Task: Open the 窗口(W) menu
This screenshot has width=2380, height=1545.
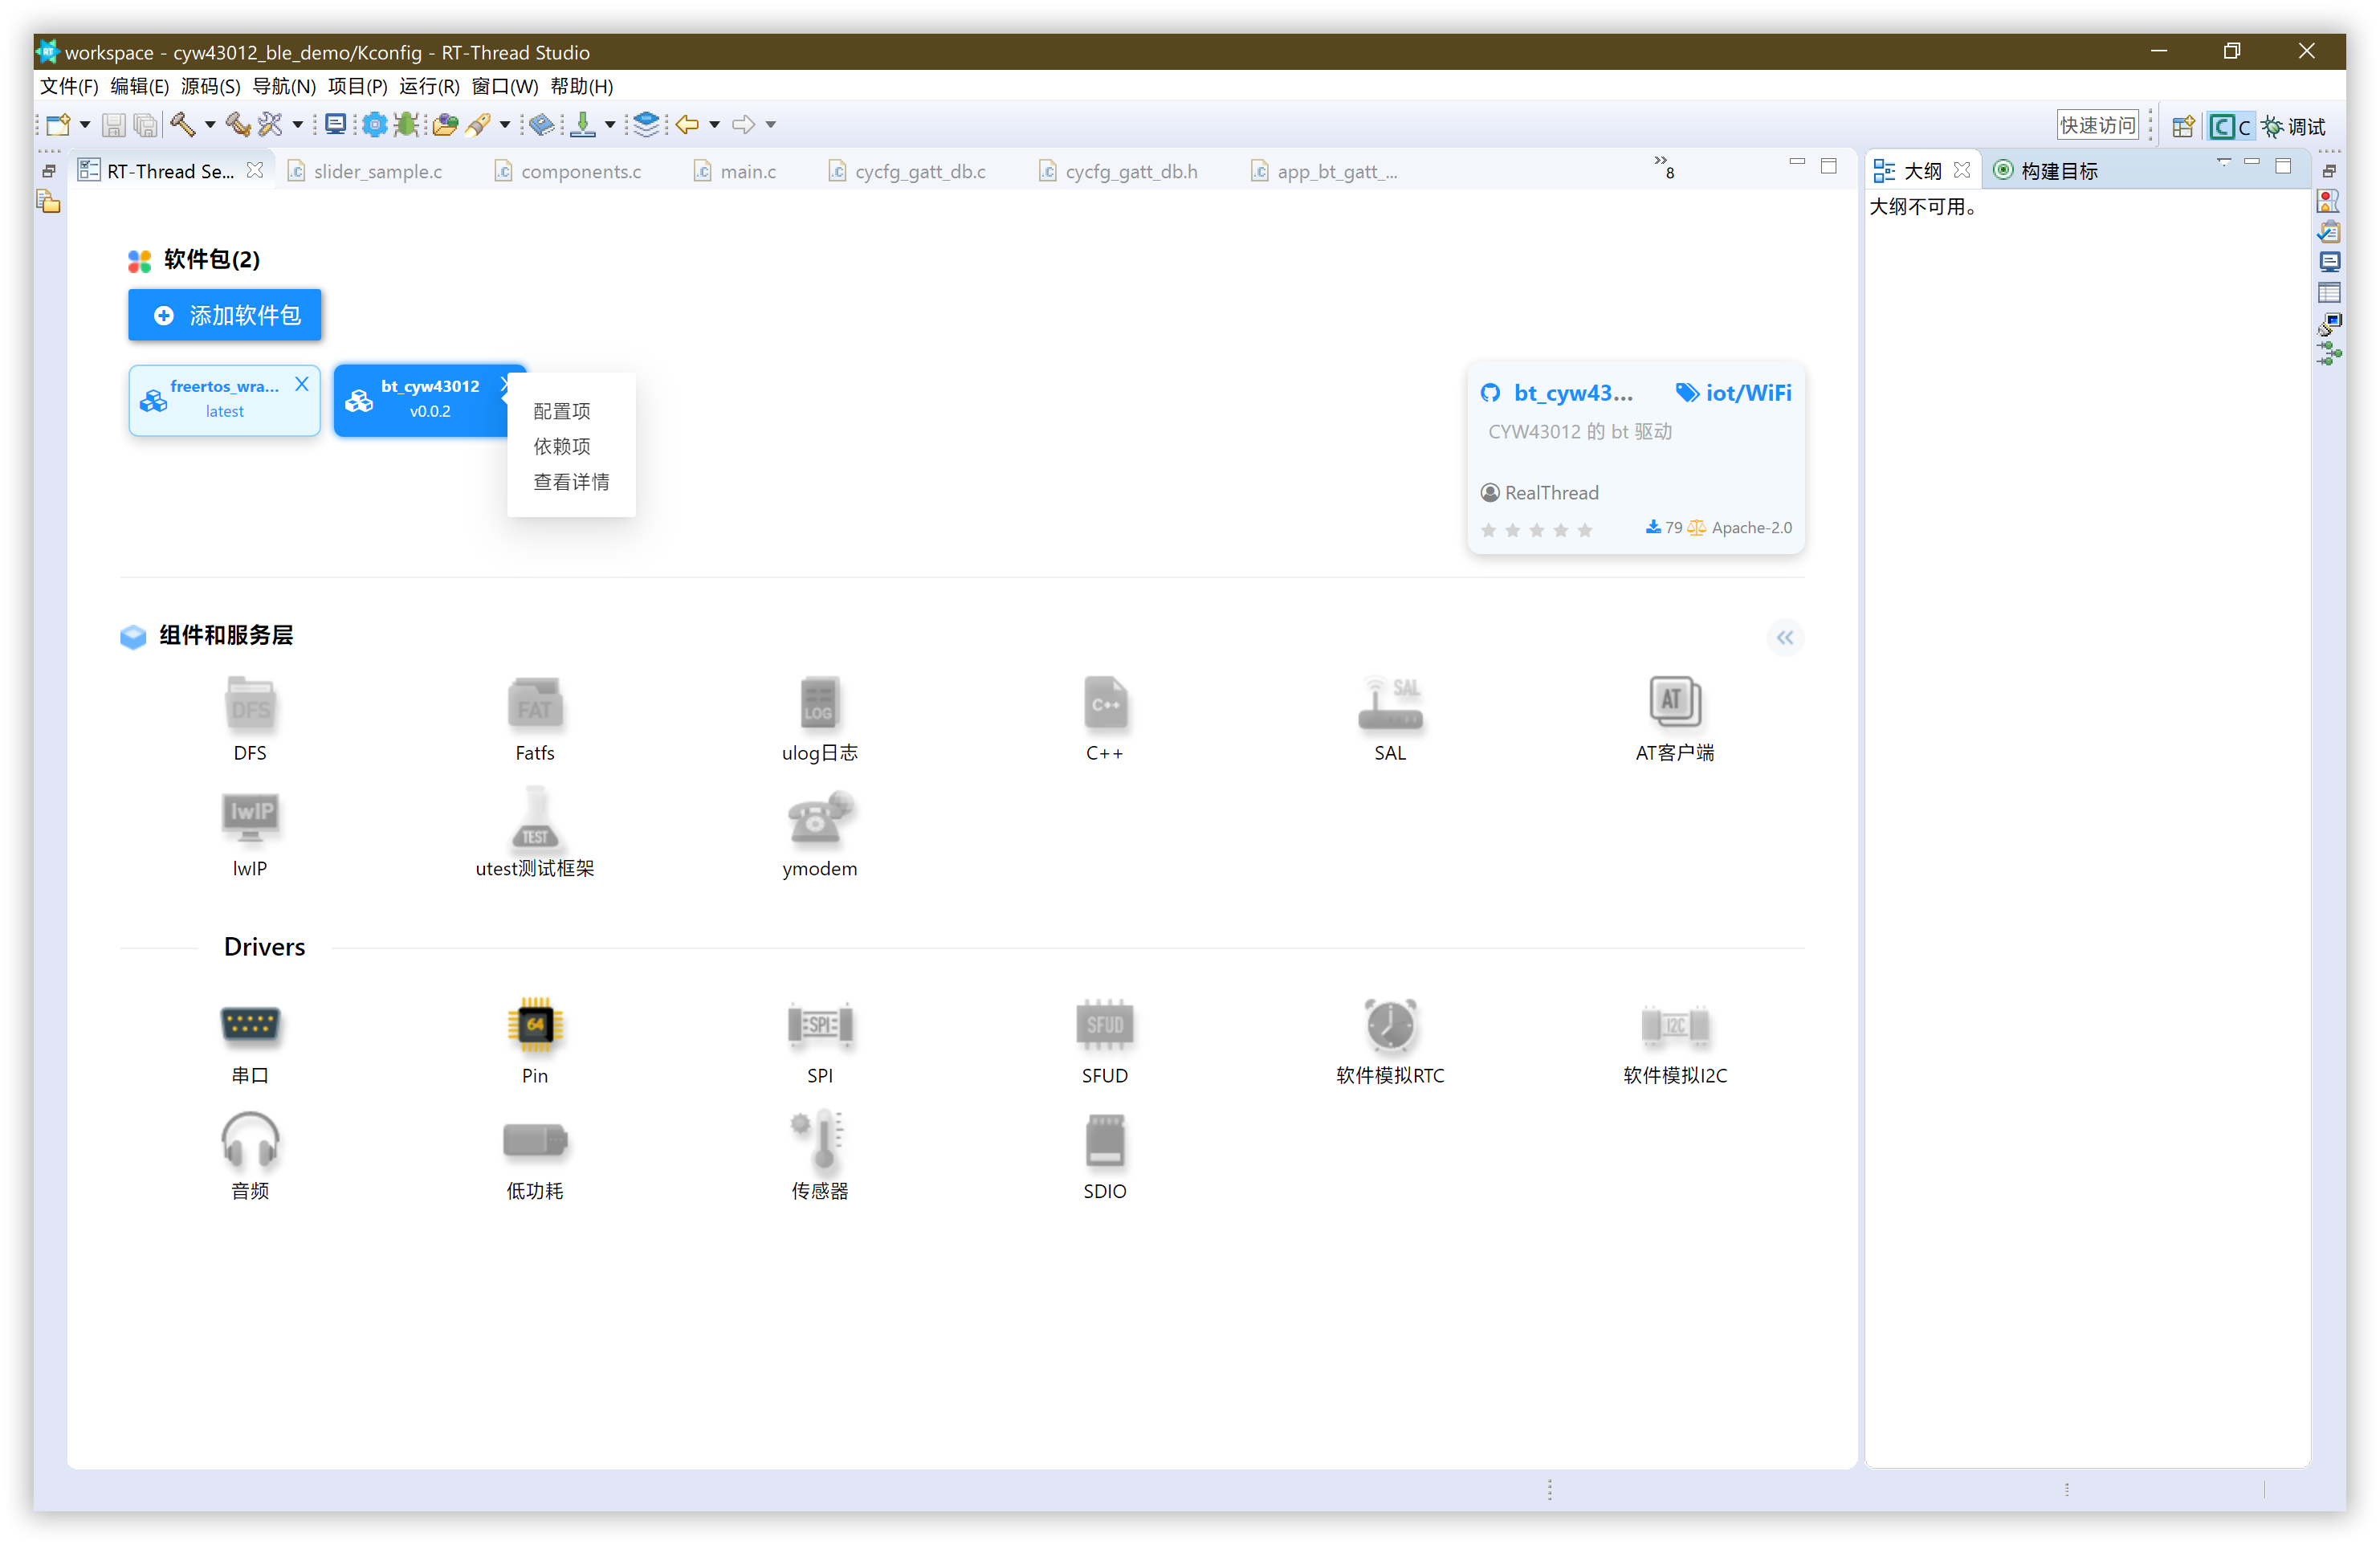Action: 505,87
